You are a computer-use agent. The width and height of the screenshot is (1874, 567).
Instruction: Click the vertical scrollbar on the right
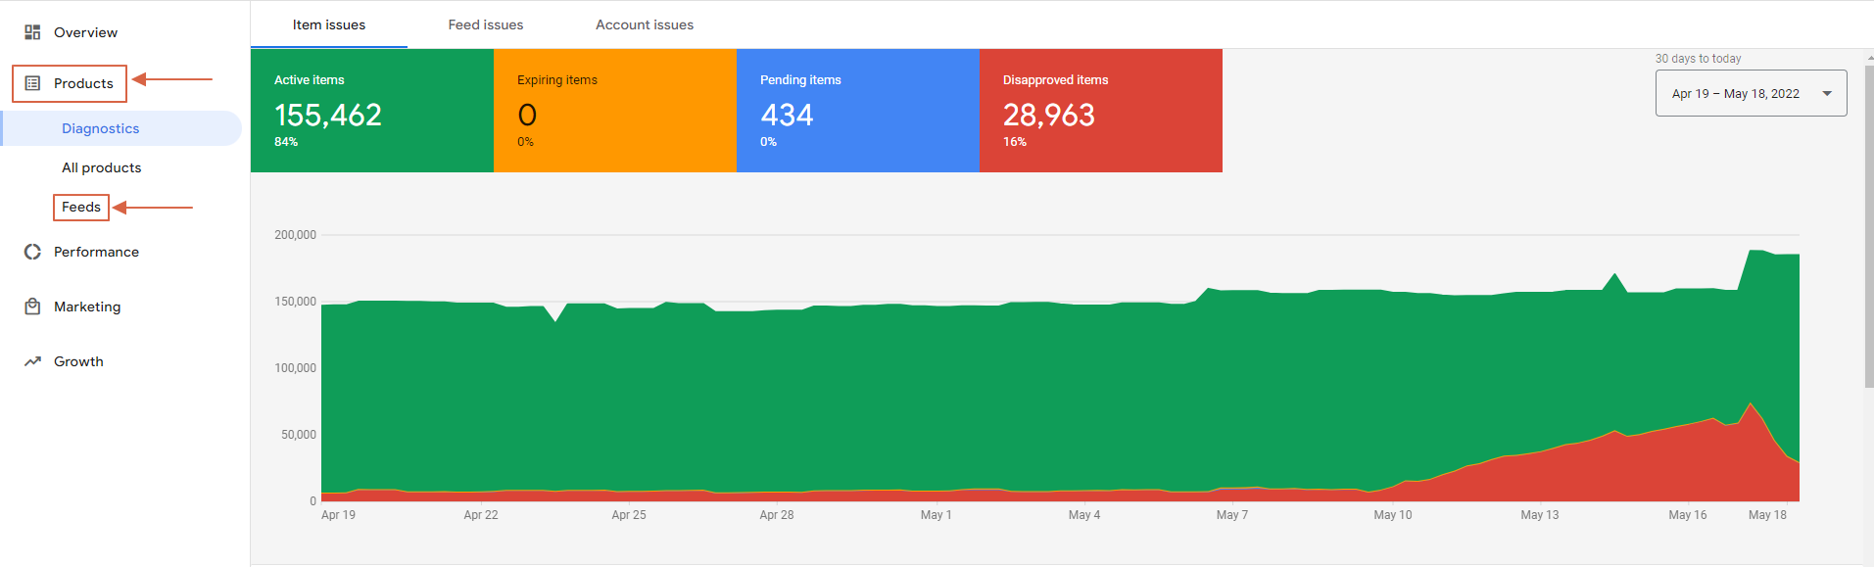[1869, 227]
